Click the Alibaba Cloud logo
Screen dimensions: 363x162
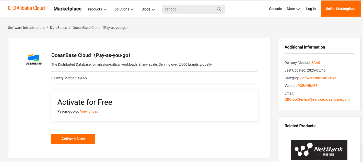coord(26,8)
